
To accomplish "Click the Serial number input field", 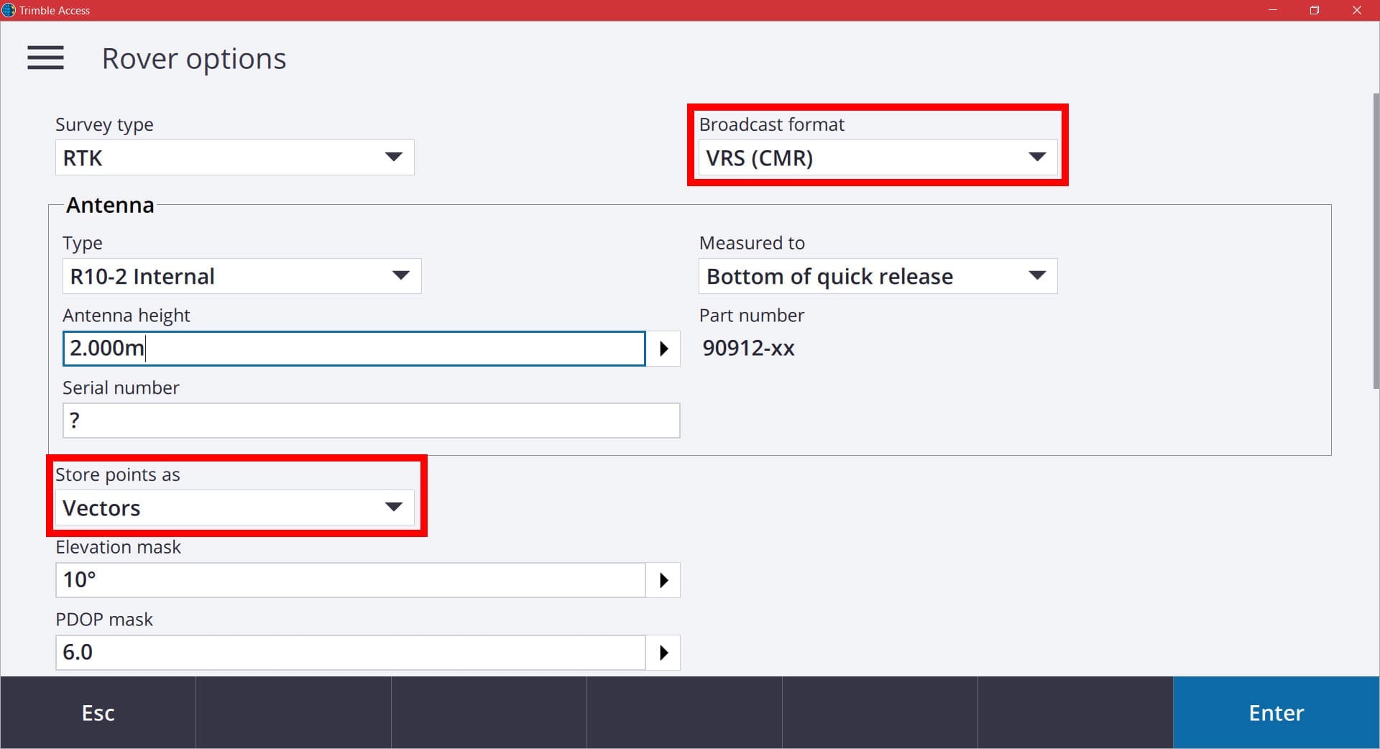I will 371,421.
